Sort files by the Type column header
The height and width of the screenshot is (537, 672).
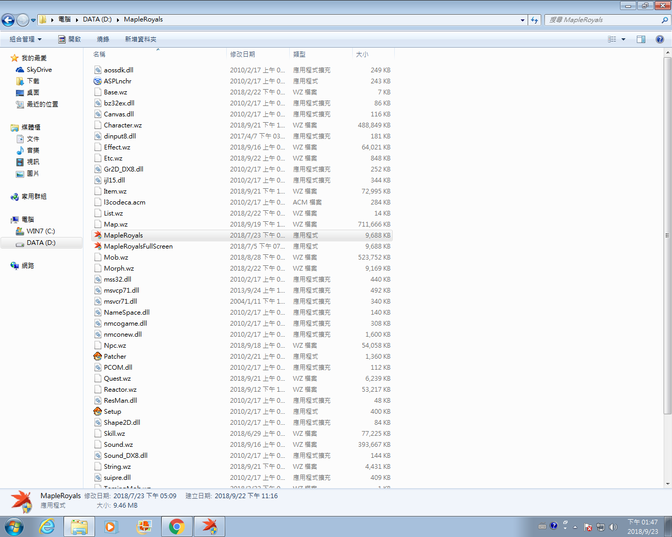point(321,54)
